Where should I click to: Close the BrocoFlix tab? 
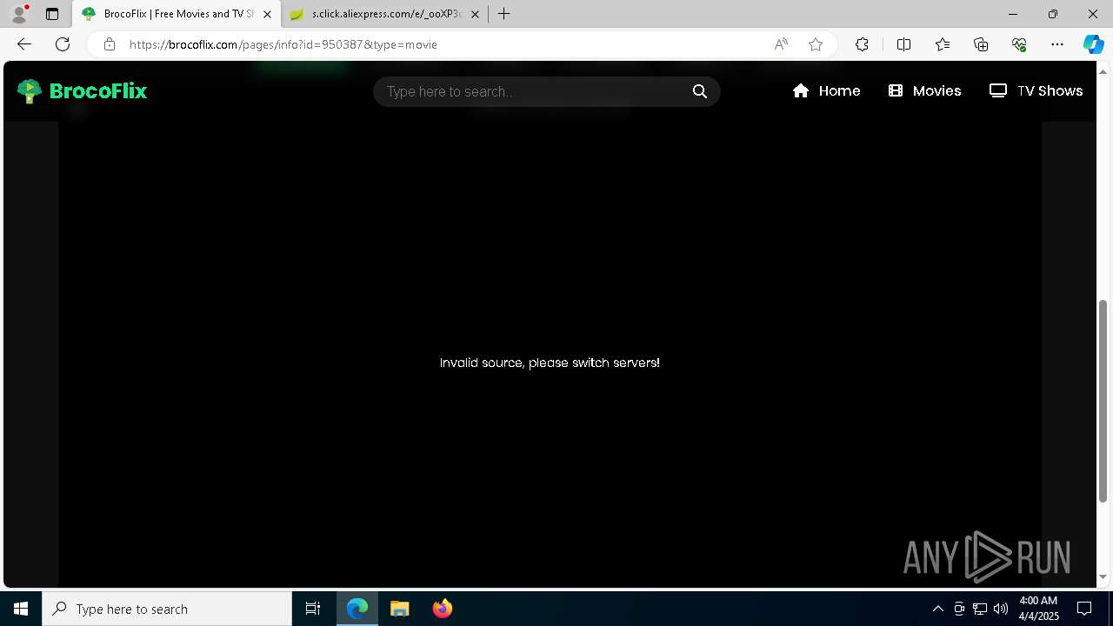[x=267, y=14]
